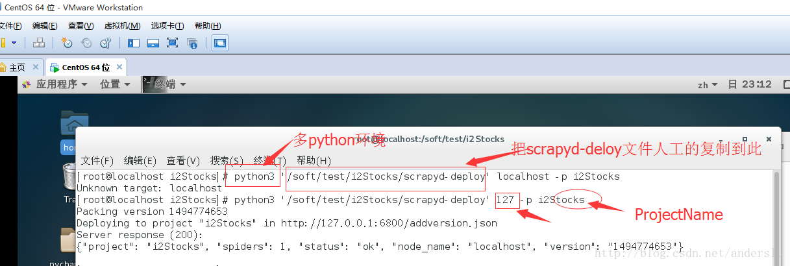The width and height of the screenshot is (790, 266).
Task: Send Ctrl+Alt+Del to the virtual machine
Action: (x=39, y=43)
